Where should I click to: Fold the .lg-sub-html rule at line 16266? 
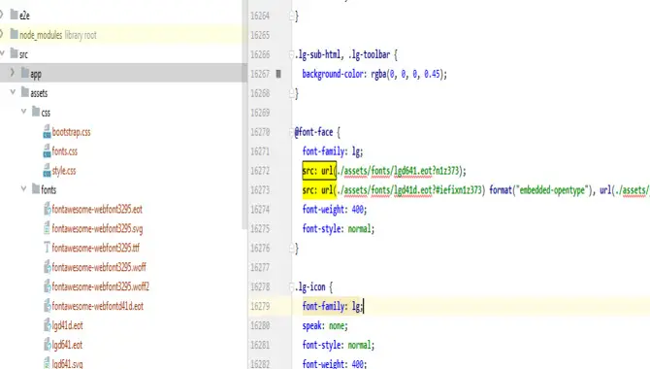tap(291, 54)
